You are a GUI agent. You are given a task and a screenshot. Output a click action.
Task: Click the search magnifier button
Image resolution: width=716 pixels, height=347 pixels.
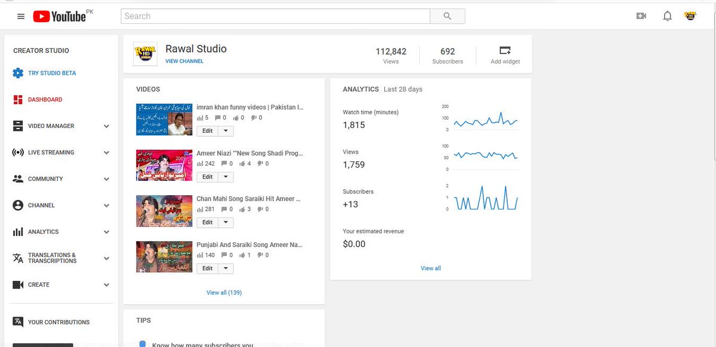click(x=447, y=16)
